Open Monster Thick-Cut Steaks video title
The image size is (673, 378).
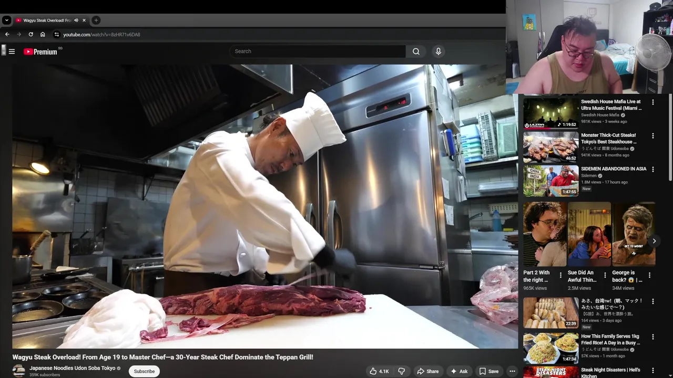point(609,139)
